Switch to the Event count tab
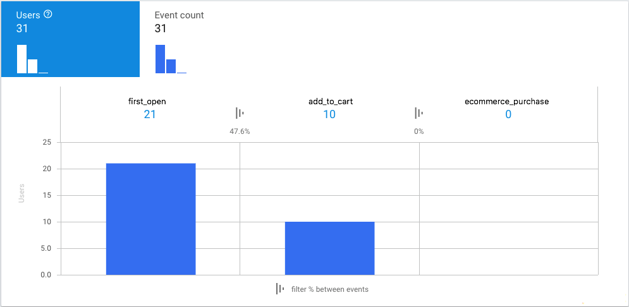Screen dimensions: 629x307 179,15
